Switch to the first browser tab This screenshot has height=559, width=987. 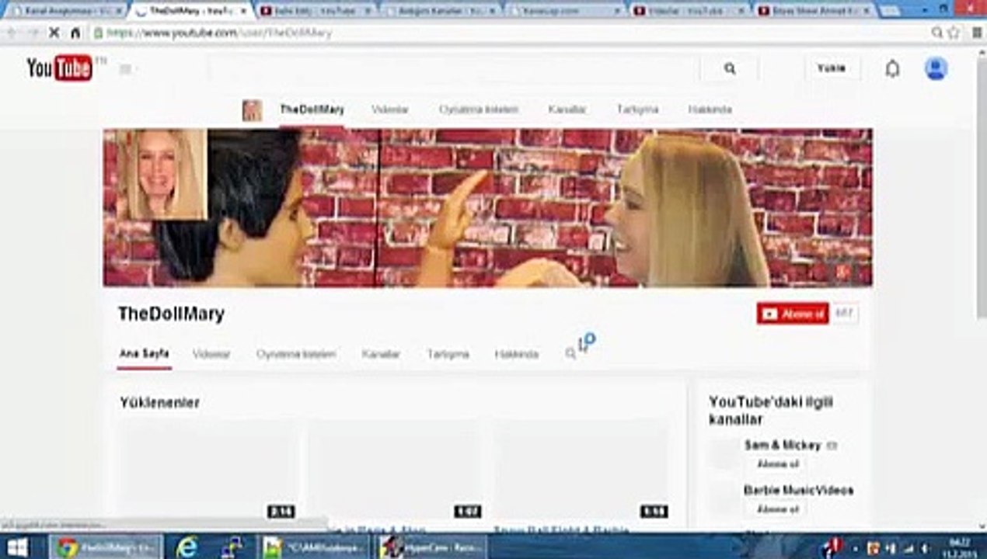[66, 11]
